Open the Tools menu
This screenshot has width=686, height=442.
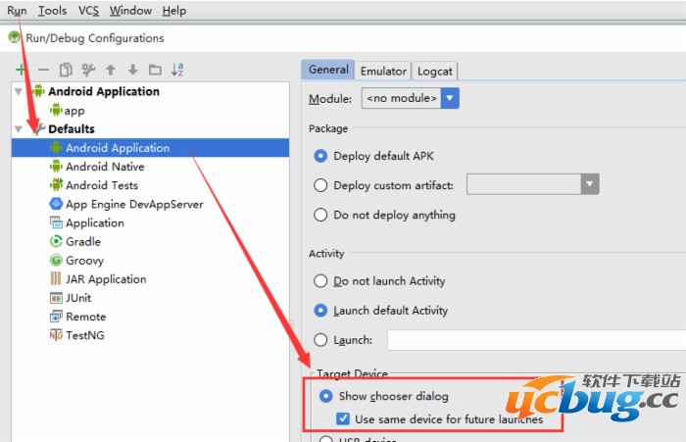(52, 11)
